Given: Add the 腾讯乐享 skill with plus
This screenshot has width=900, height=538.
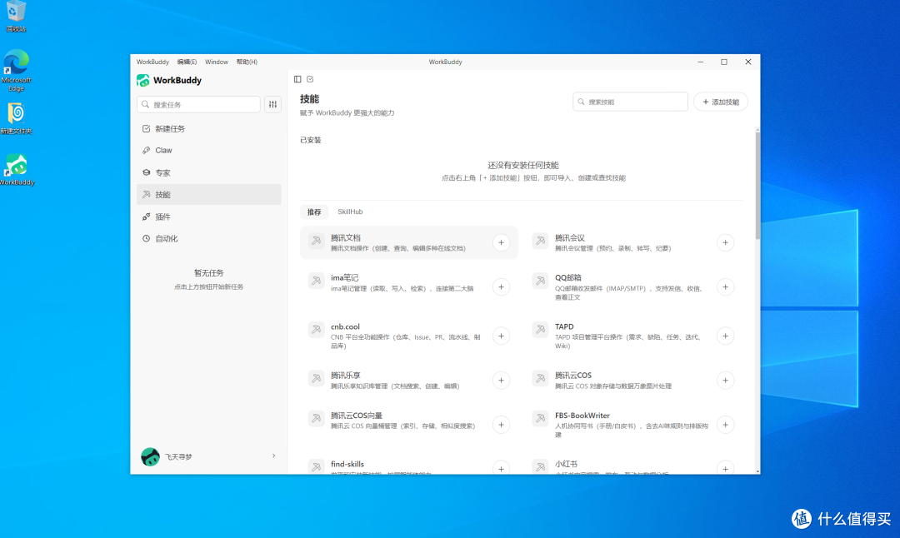Looking at the screenshot, I should (501, 381).
